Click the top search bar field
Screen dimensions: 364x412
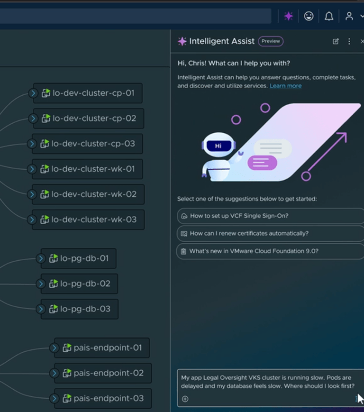(136, 16)
